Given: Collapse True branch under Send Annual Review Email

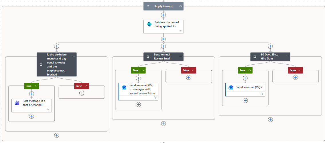Looking at the screenshot, I should point(143,70).
